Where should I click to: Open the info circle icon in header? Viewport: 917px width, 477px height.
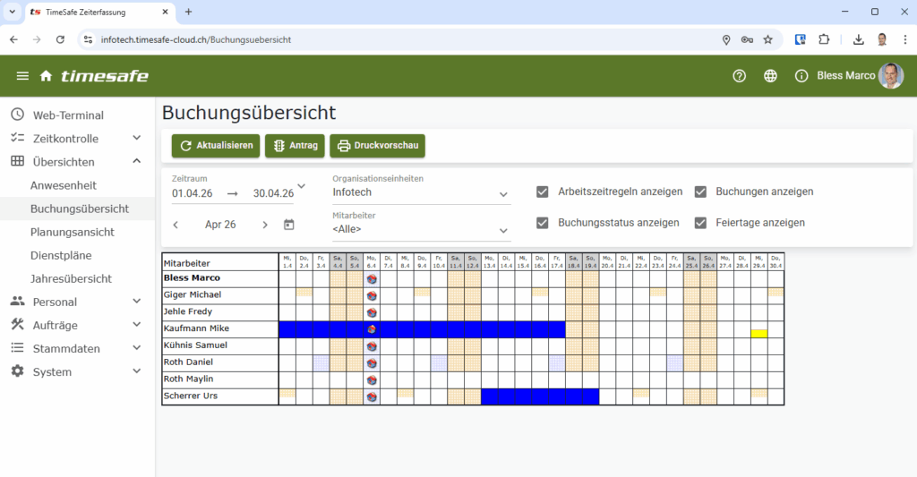coord(801,76)
